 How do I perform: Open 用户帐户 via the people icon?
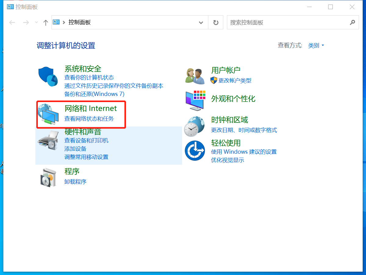click(x=195, y=75)
